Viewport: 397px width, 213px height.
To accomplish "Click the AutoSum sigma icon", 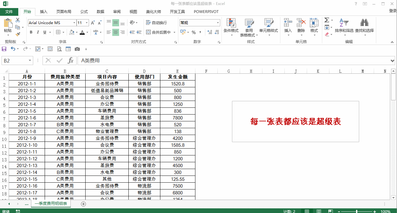I will coord(327,20).
